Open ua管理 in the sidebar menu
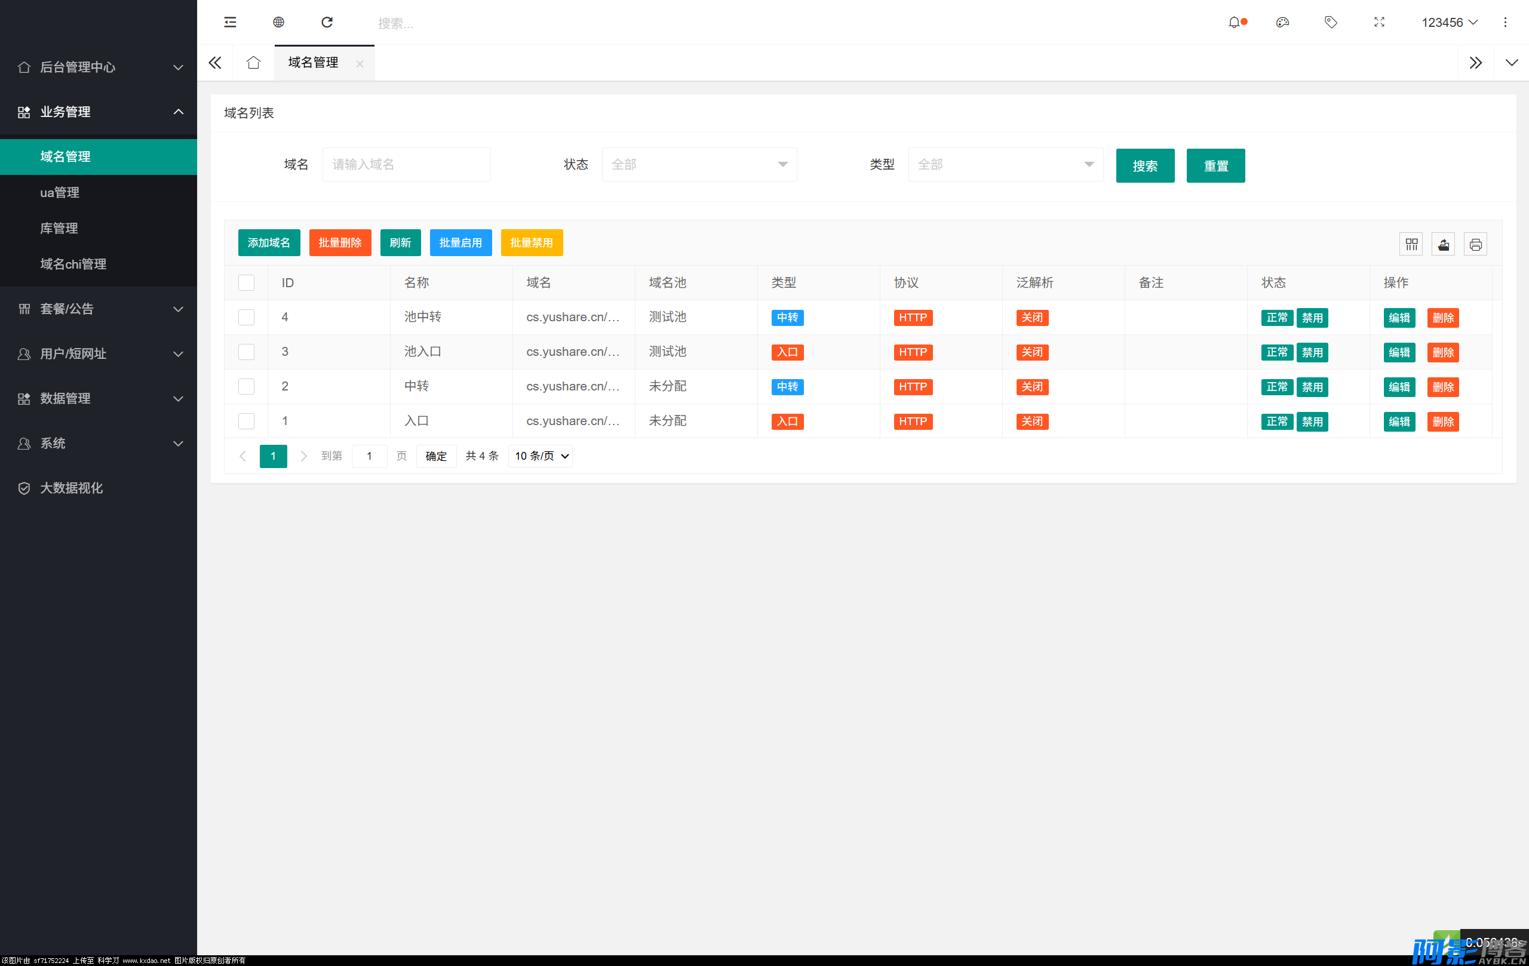 click(x=60, y=192)
